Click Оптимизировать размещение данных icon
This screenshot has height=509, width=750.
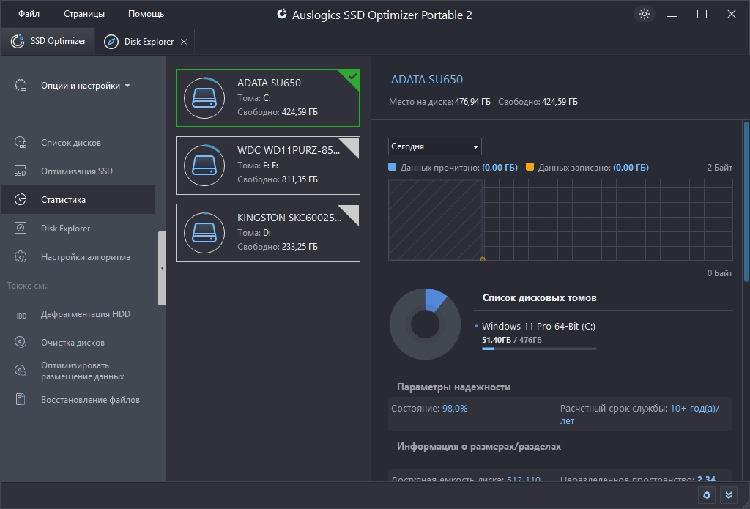pos(21,371)
